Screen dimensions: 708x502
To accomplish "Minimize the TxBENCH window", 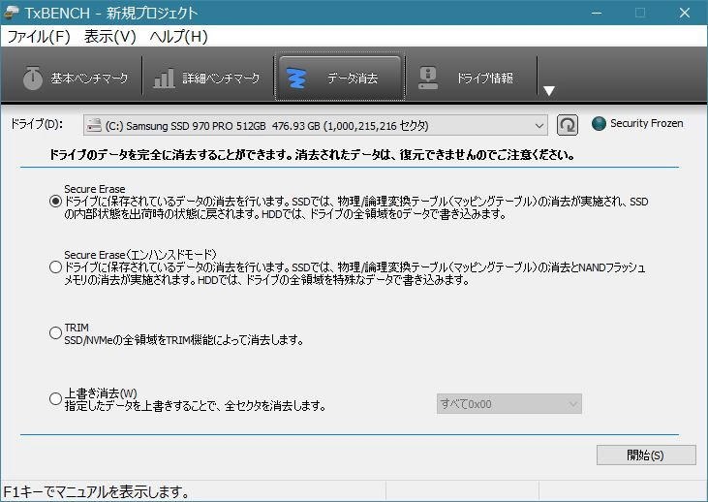I will [597, 13].
